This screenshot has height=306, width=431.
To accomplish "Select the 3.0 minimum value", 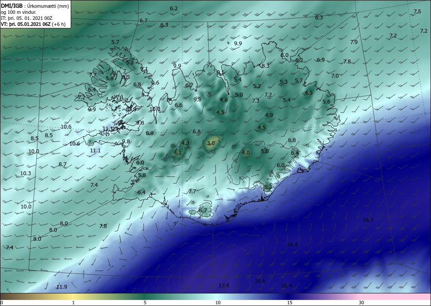I will (211, 143).
